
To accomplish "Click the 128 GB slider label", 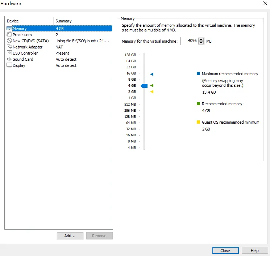I will click(x=130, y=55).
